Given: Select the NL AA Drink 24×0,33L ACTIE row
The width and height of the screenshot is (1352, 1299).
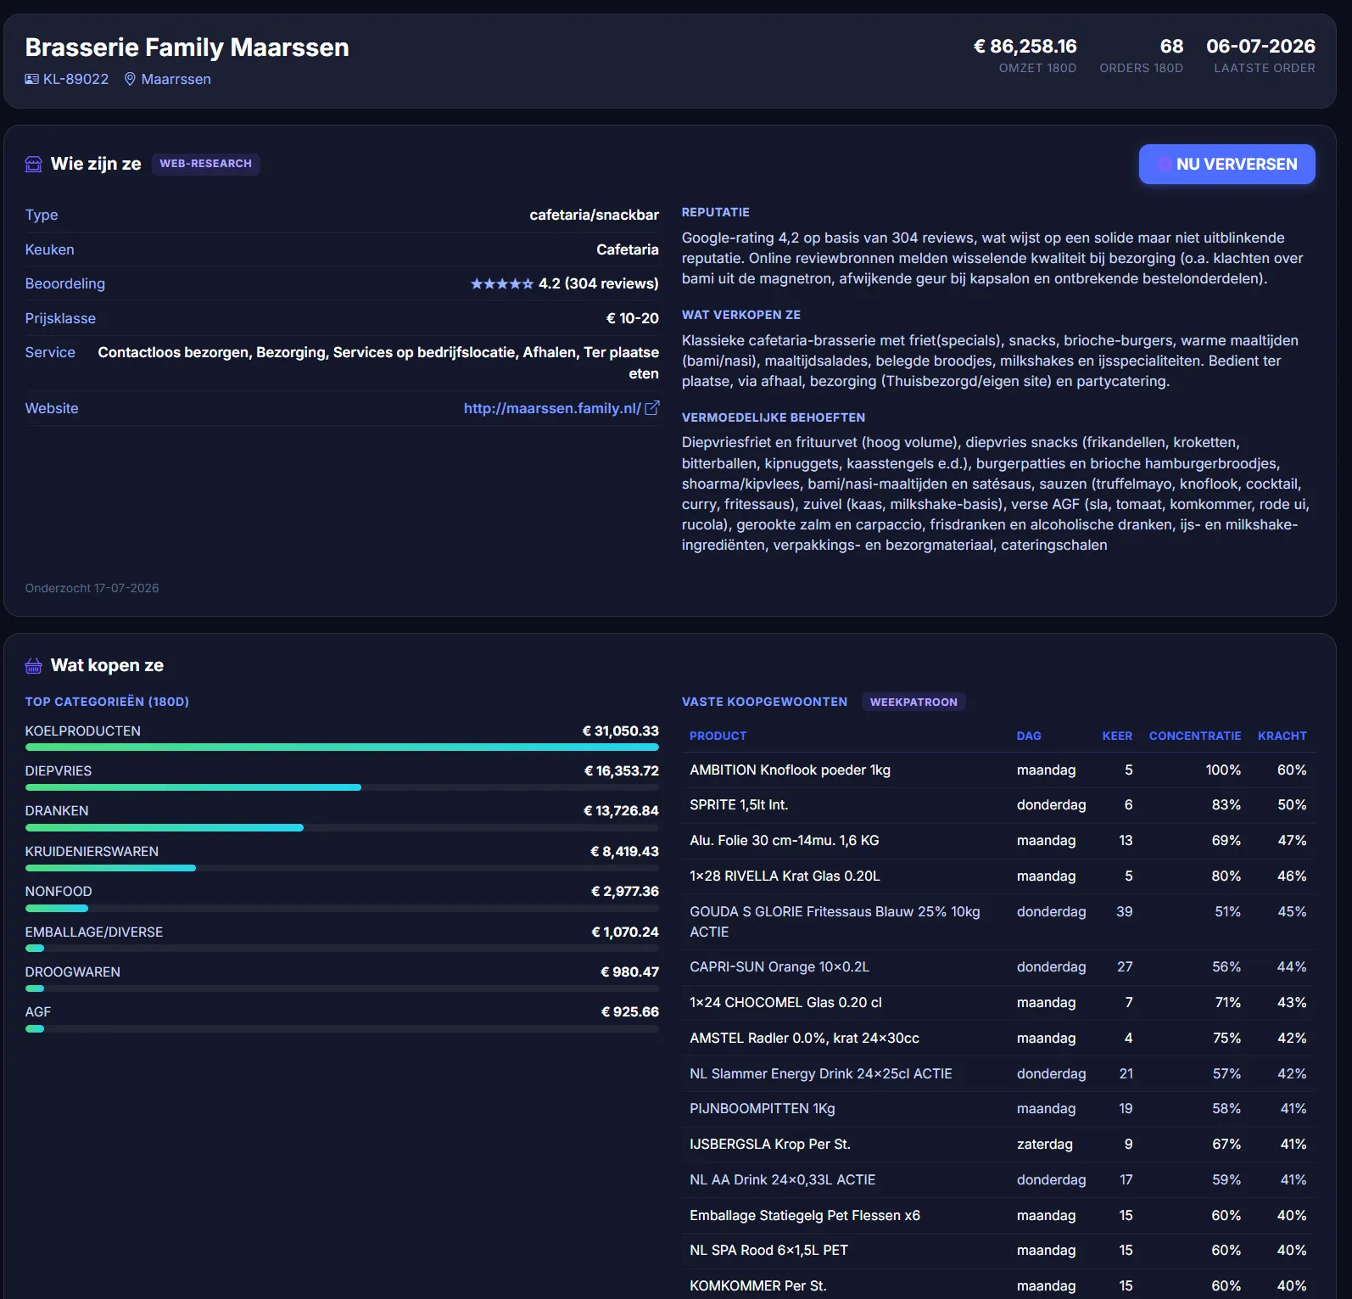Looking at the screenshot, I should tap(998, 1180).
